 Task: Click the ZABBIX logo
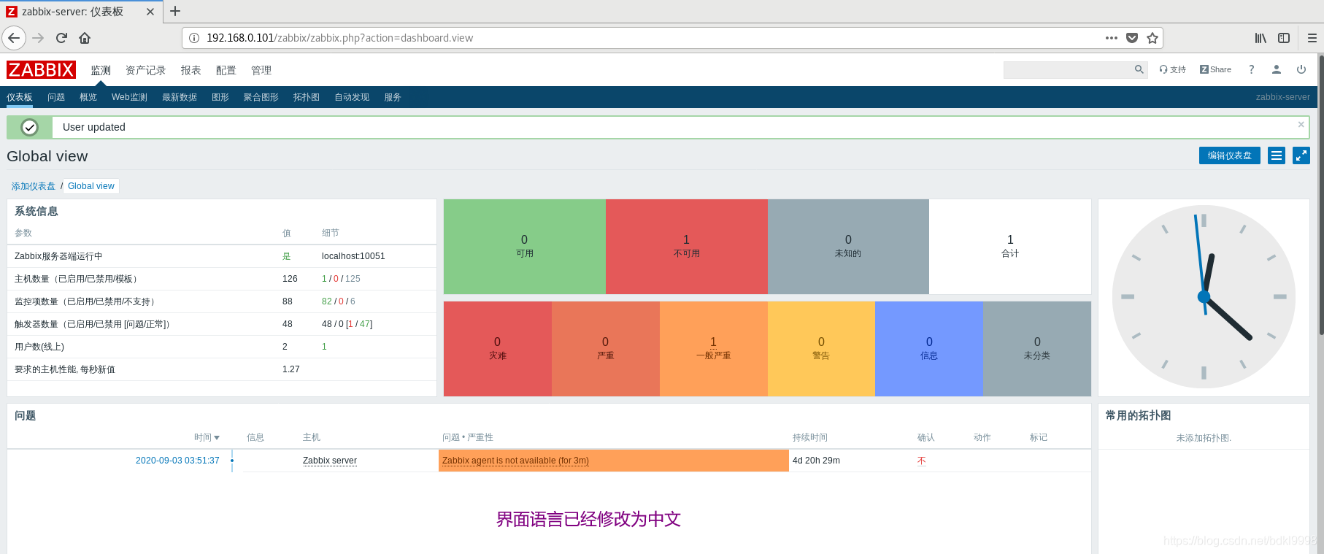coord(41,69)
